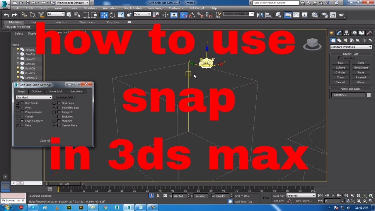
Task: Click the Set Keys large key button
Action: (x=266, y=198)
